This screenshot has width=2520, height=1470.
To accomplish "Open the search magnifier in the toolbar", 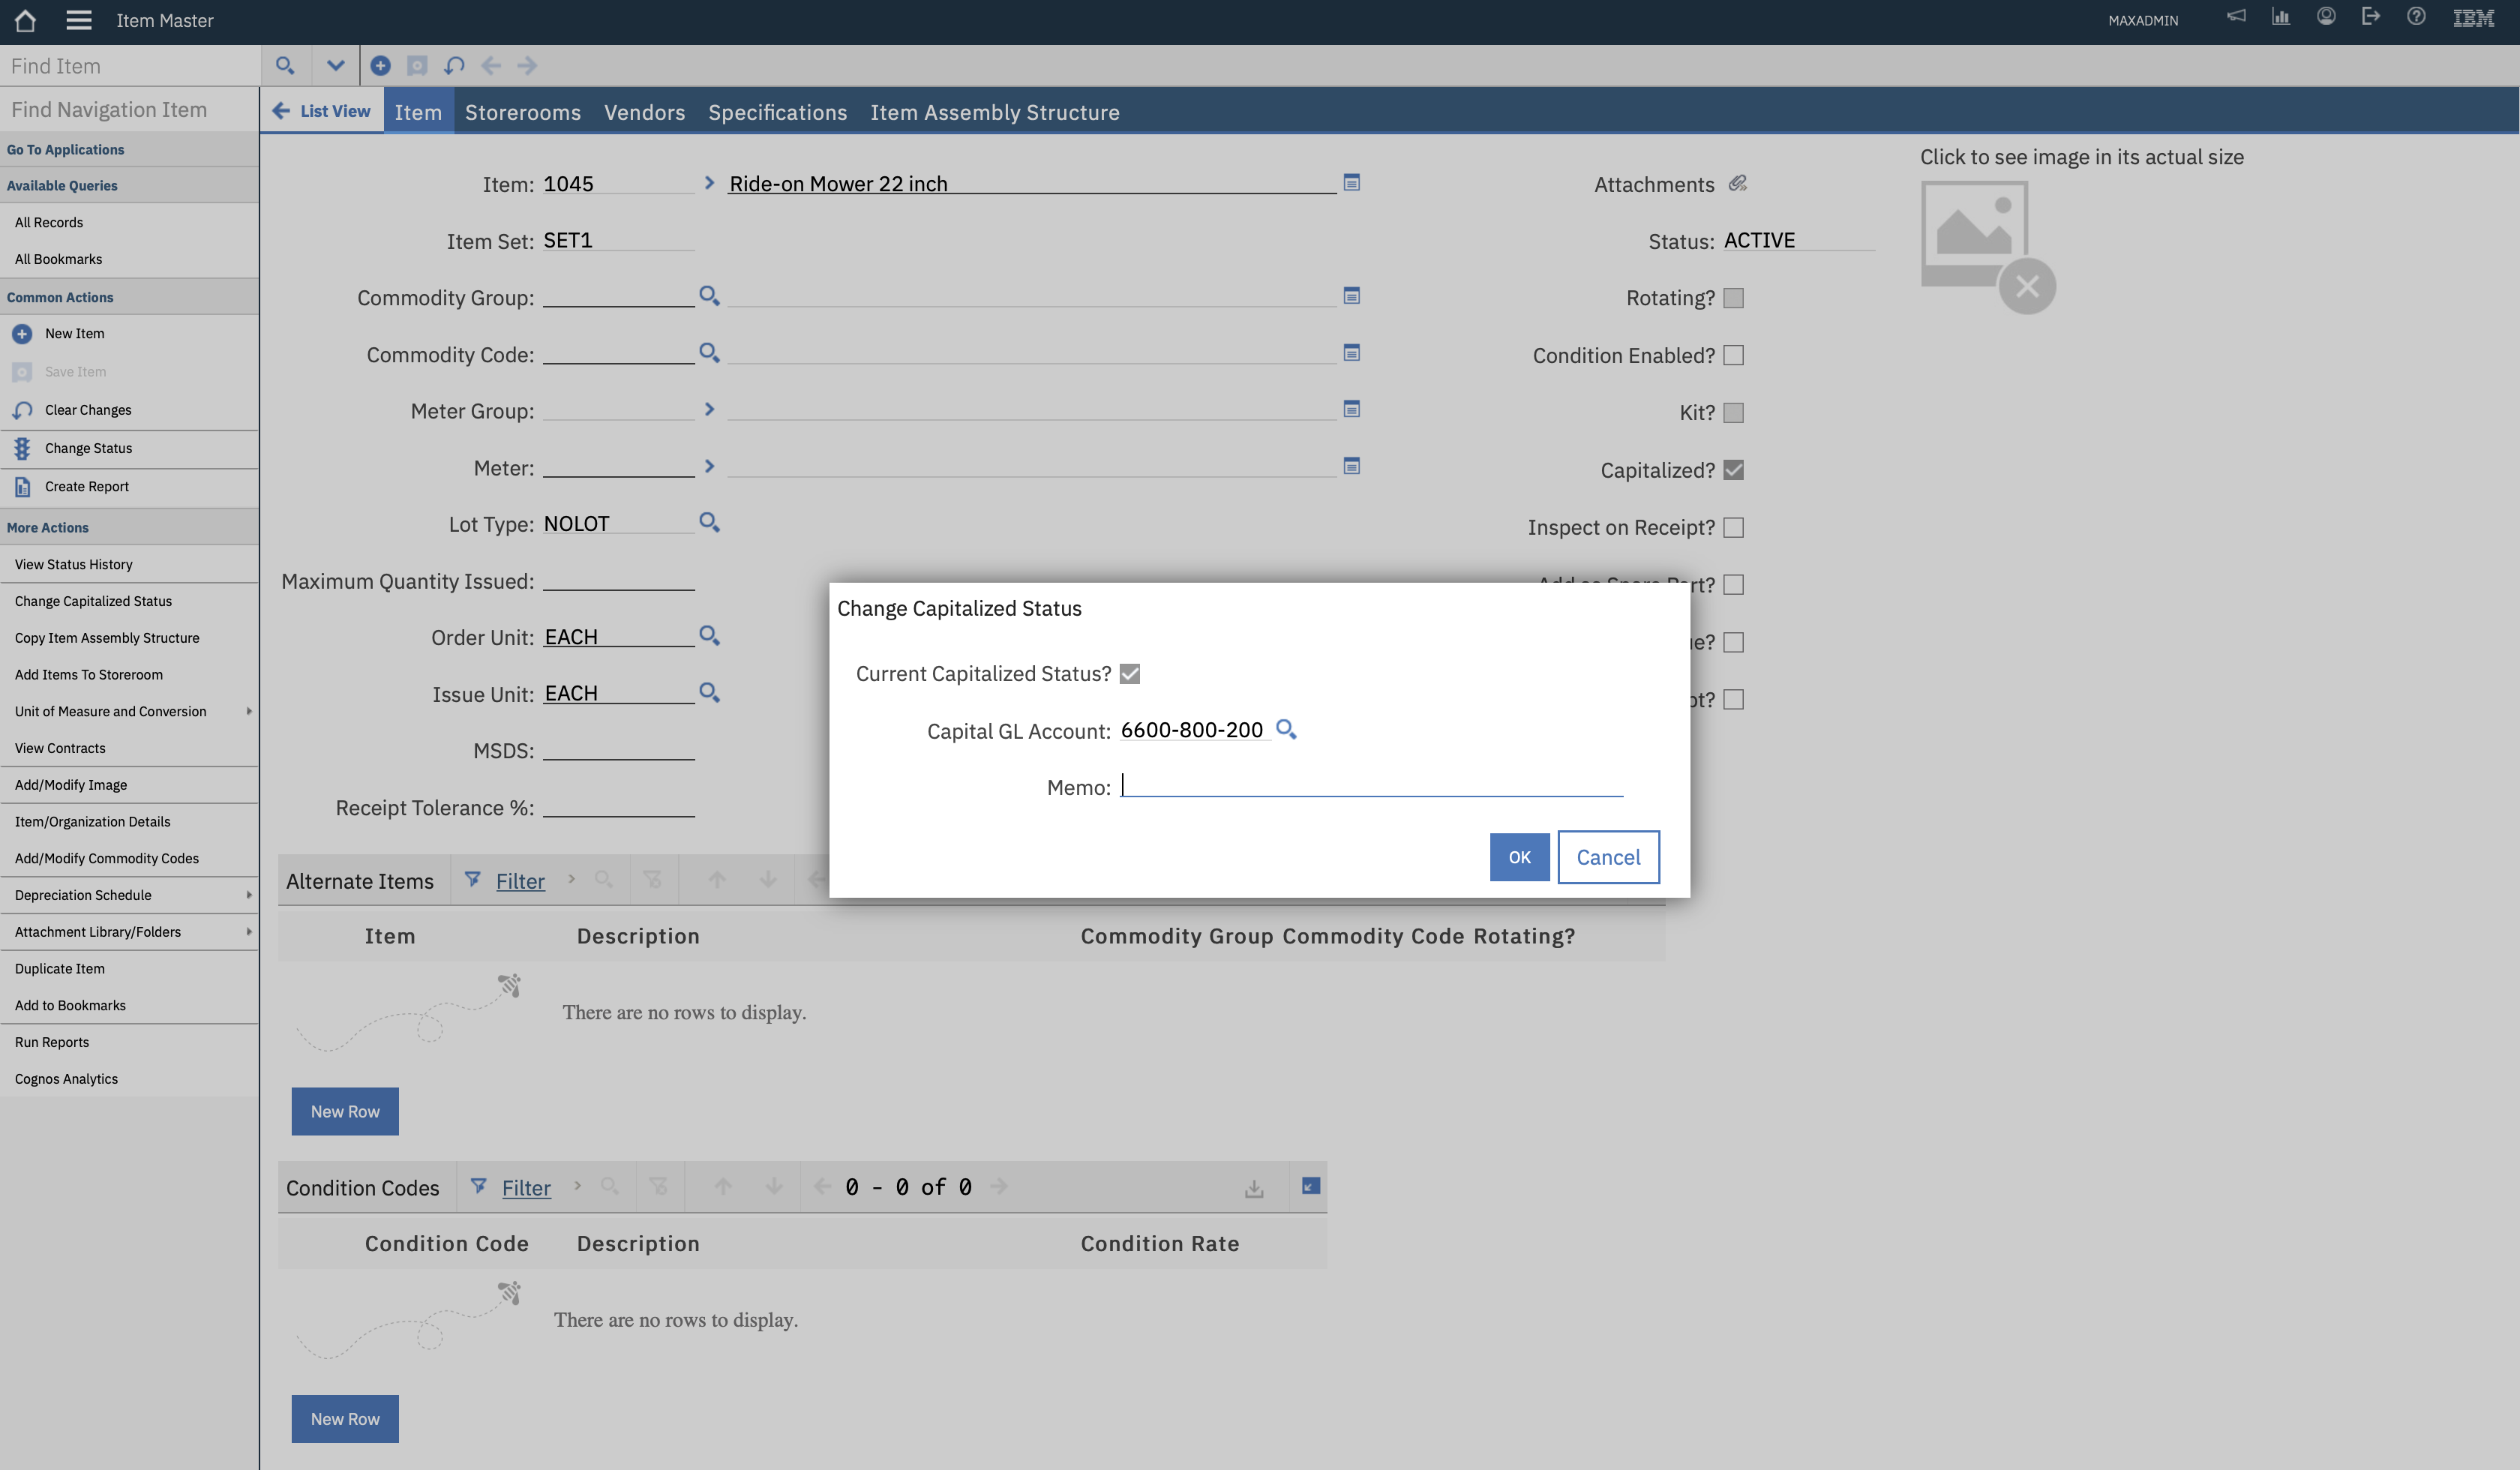I will click(286, 65).
